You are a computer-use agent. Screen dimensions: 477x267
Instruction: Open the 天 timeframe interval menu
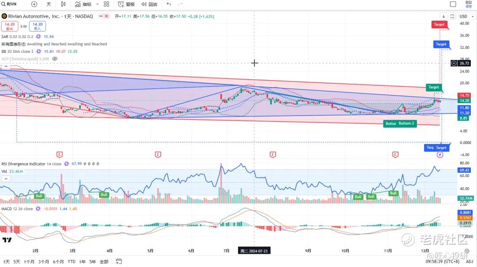(x=49, y=4)
